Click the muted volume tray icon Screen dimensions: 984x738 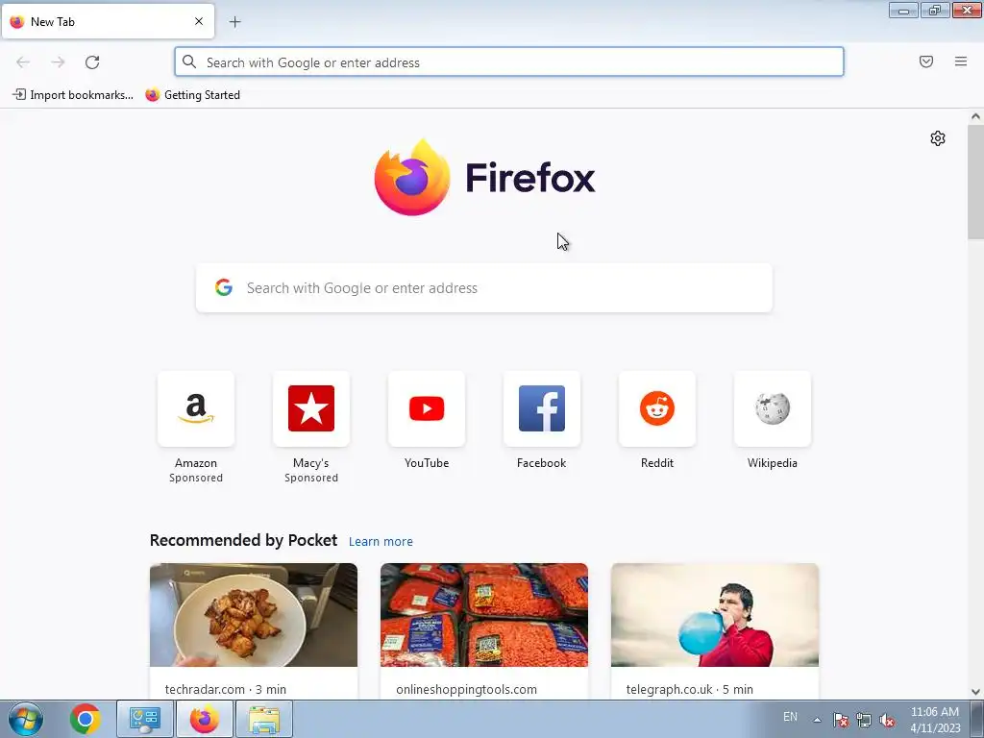tap(887, 720)
